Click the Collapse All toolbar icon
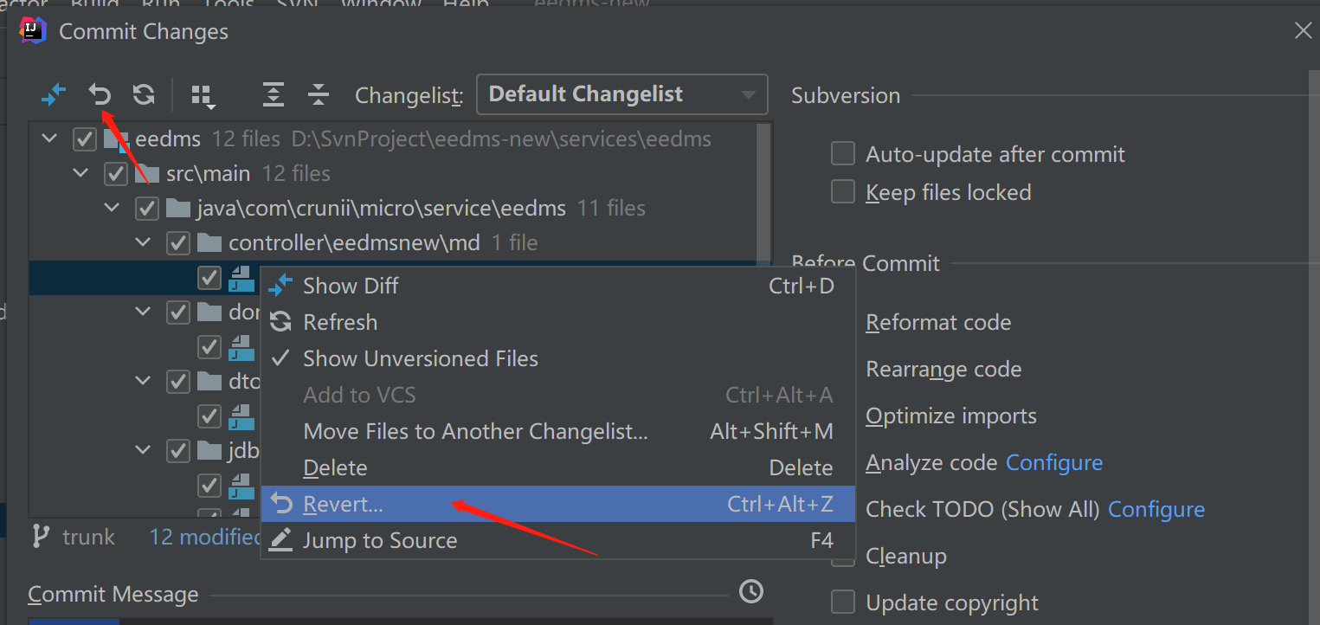This screenshot has height=625, width=1320. tap(319, 94)
